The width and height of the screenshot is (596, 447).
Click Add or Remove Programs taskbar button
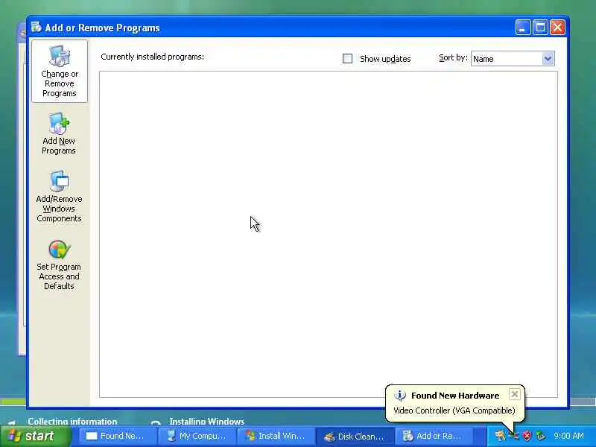click(435, 436)
